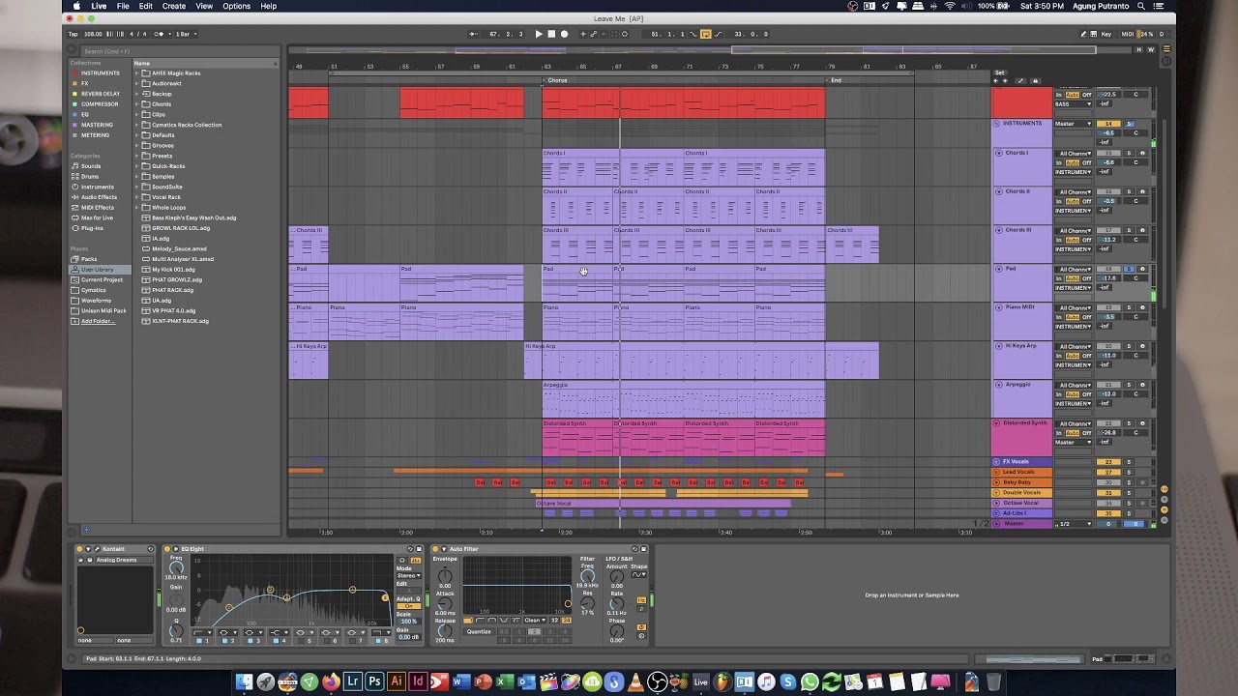Unfold the Lead Vocals track
The image size is (1238, 696).
tap(996, 472)
